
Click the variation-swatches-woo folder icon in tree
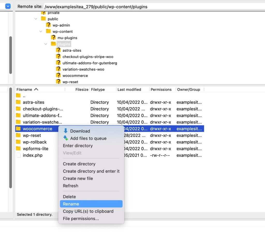tap(58, 69)
